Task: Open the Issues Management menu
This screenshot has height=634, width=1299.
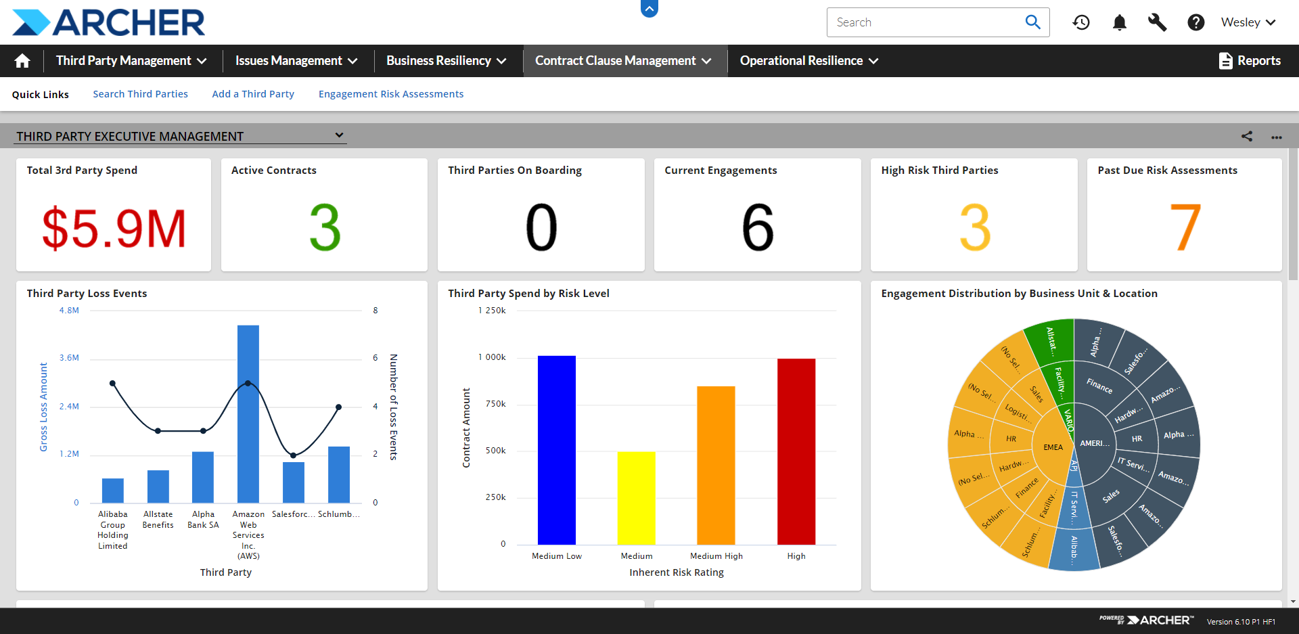Action: point(296,60)
